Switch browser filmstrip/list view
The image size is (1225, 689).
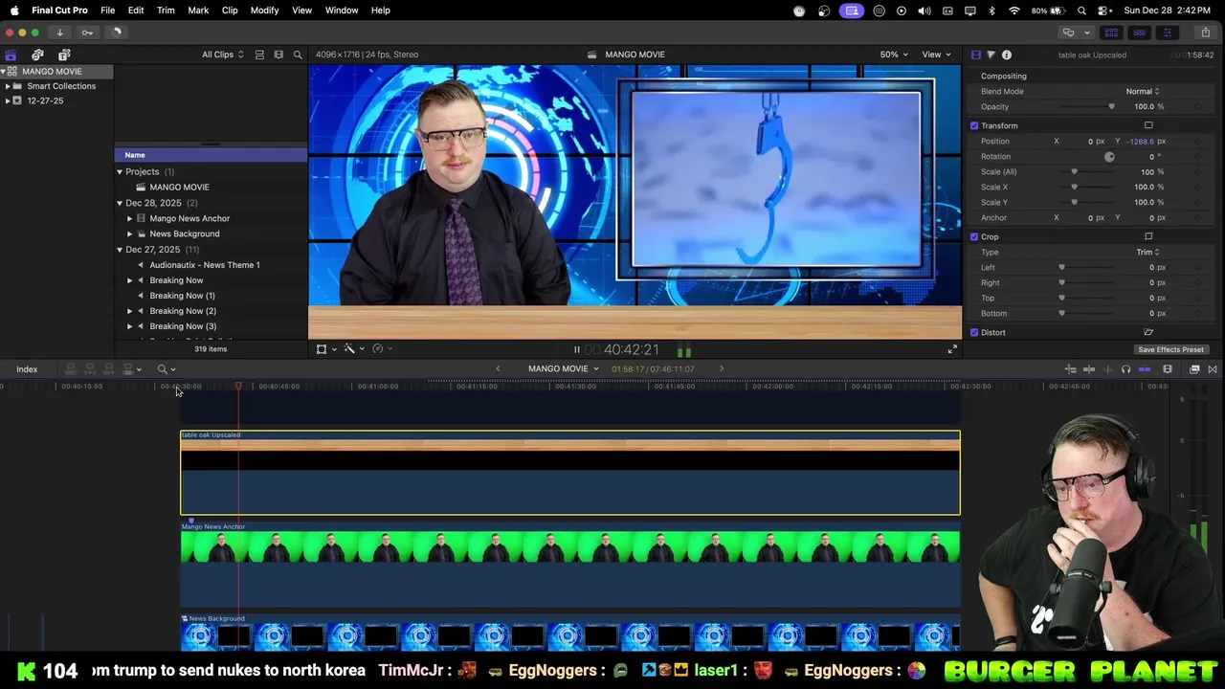pos(278,55)
